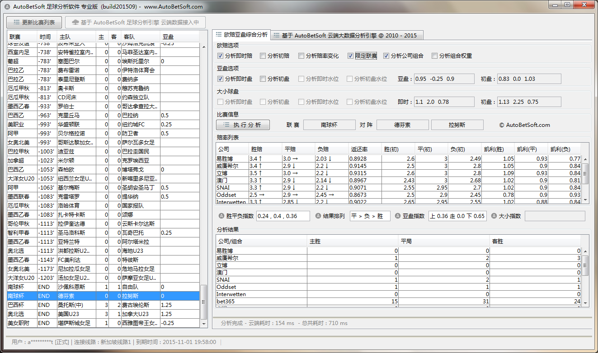
Task: Run analysis with 执行分析 button
Action: coord(243,125)
